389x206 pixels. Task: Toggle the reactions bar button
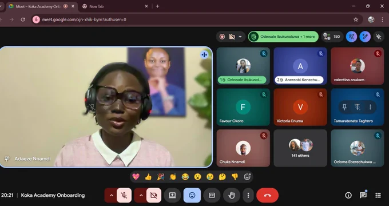pyautogui.click(x=192, y=195)
